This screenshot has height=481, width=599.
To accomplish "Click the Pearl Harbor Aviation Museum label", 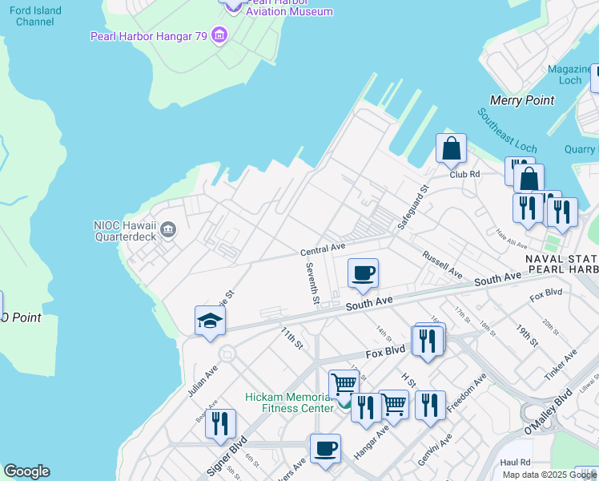I will [x=289, y=7].
